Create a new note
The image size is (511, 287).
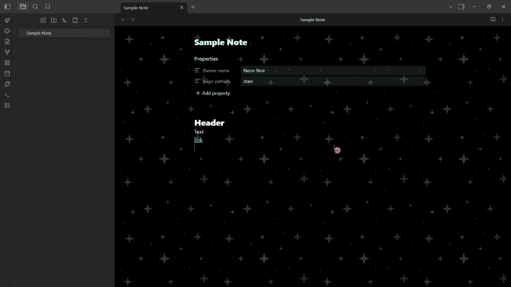[x=43, y=20]
